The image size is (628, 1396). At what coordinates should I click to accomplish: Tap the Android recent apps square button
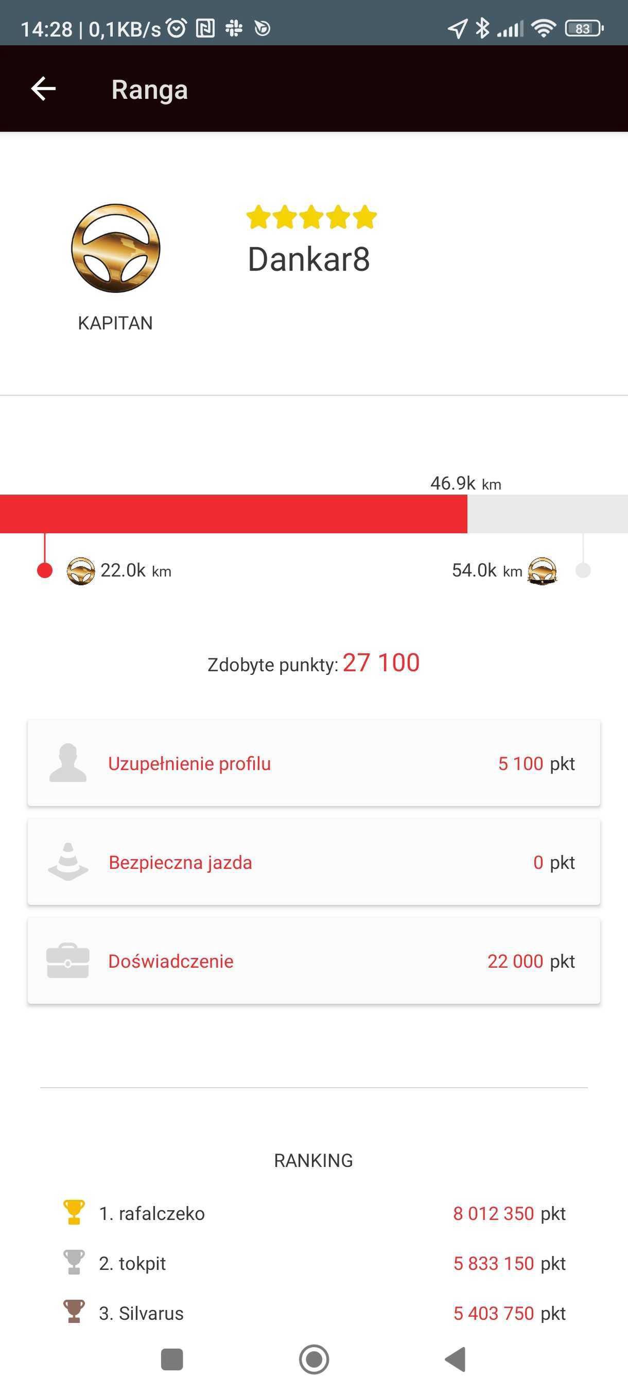click(x=172, y=1359)
